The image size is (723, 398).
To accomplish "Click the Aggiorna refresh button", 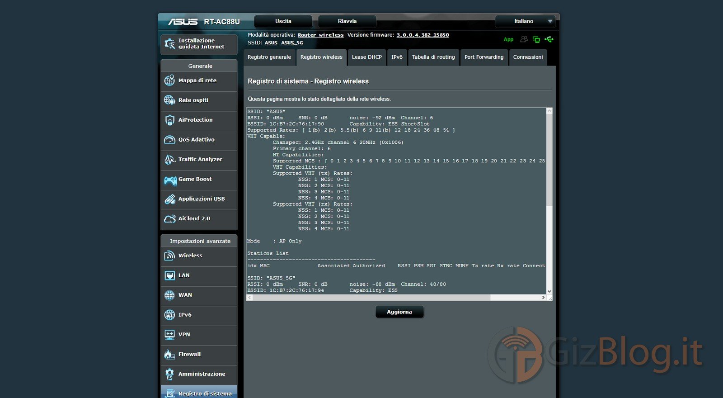I will click(399, 312).
